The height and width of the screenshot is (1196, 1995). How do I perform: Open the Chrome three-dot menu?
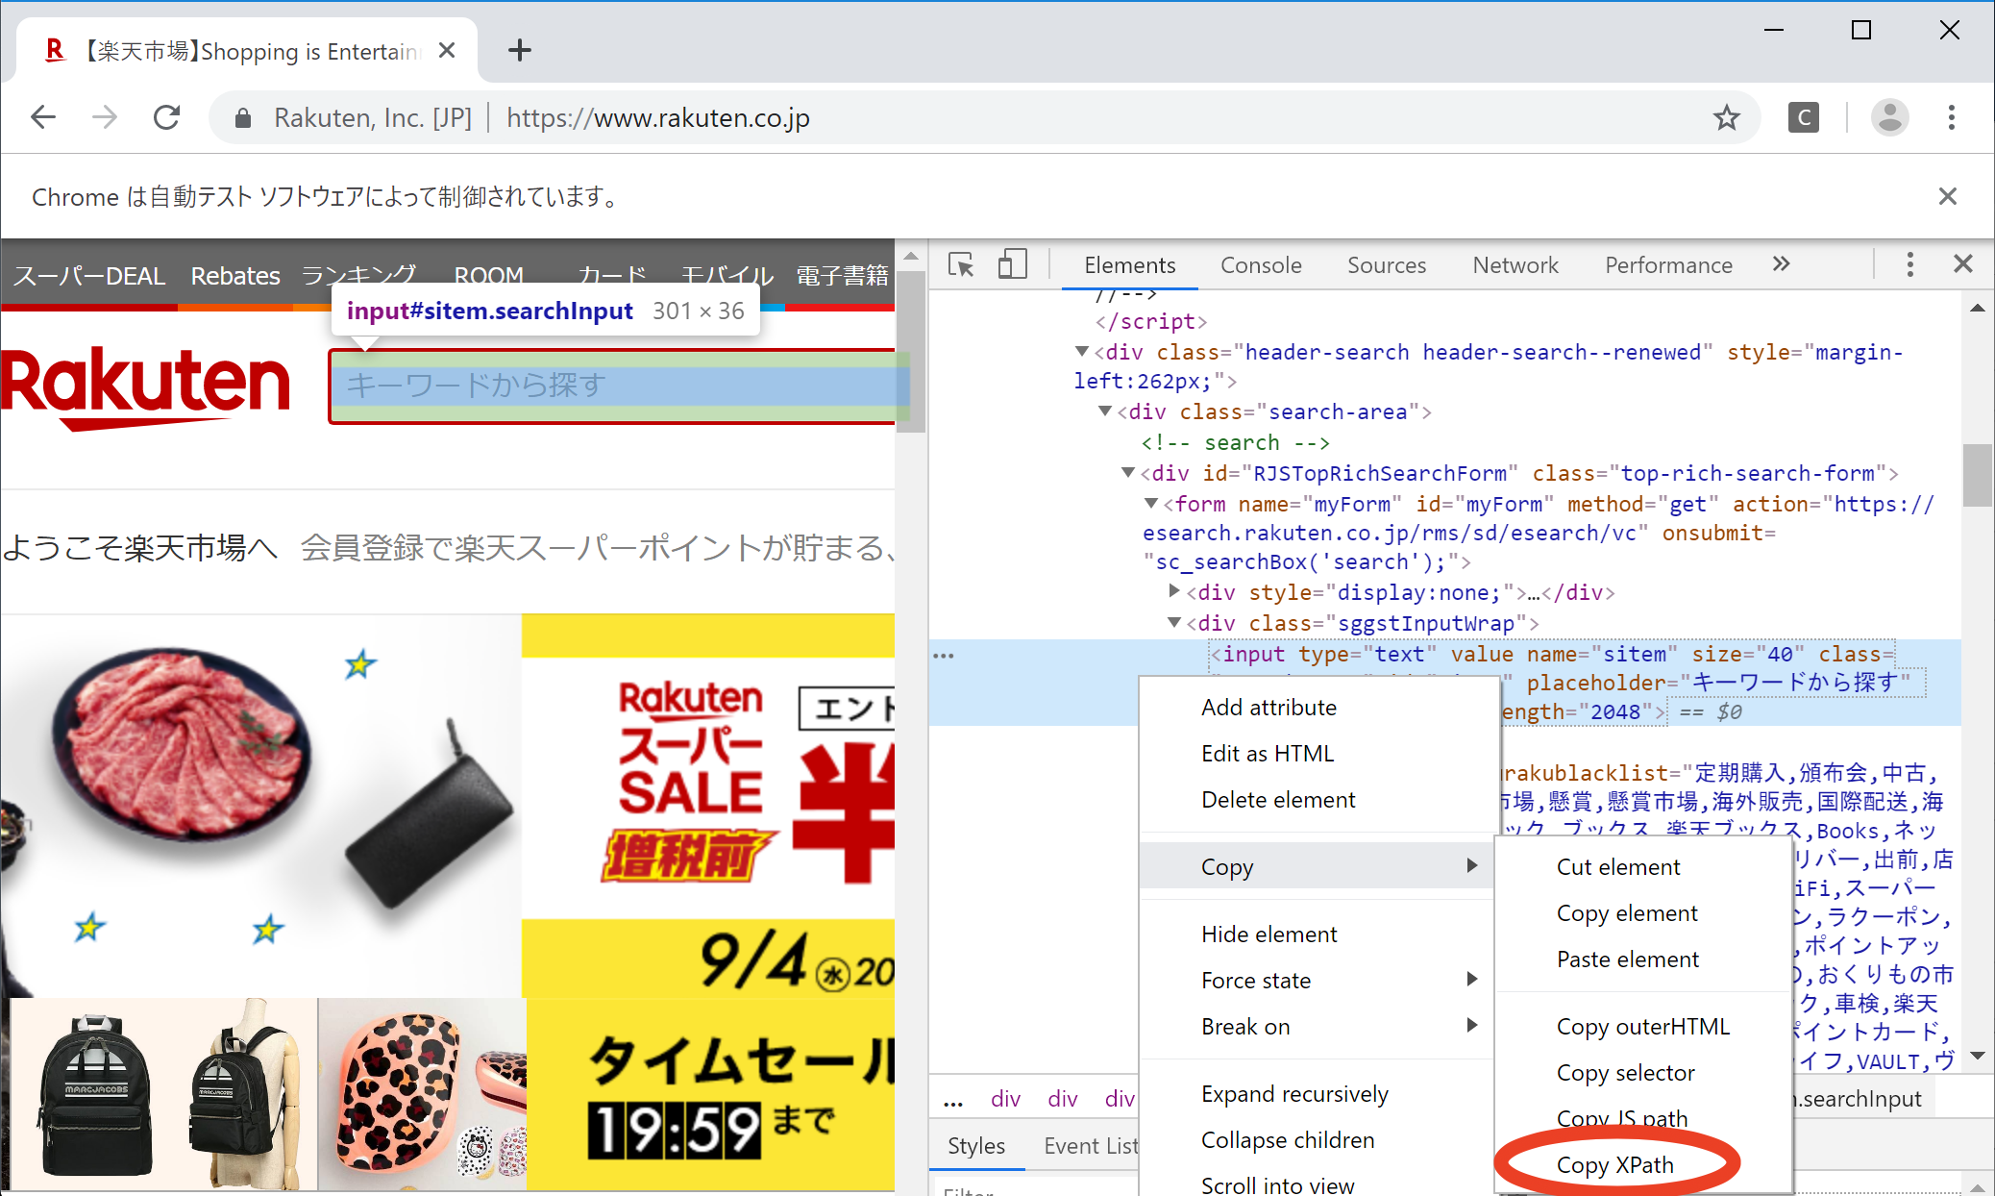[x=1951, y=118]
